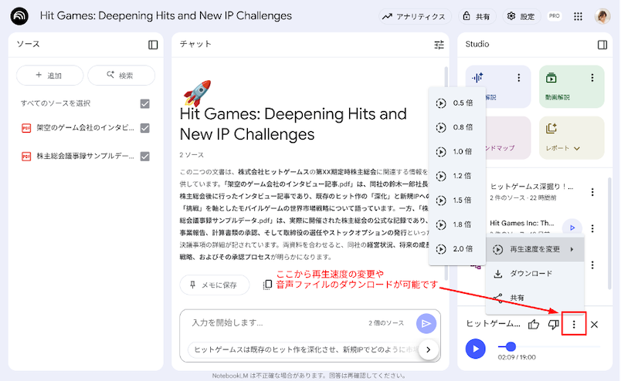Toggle checkbox for 株主総会議事録サンプルデー source

145,157
